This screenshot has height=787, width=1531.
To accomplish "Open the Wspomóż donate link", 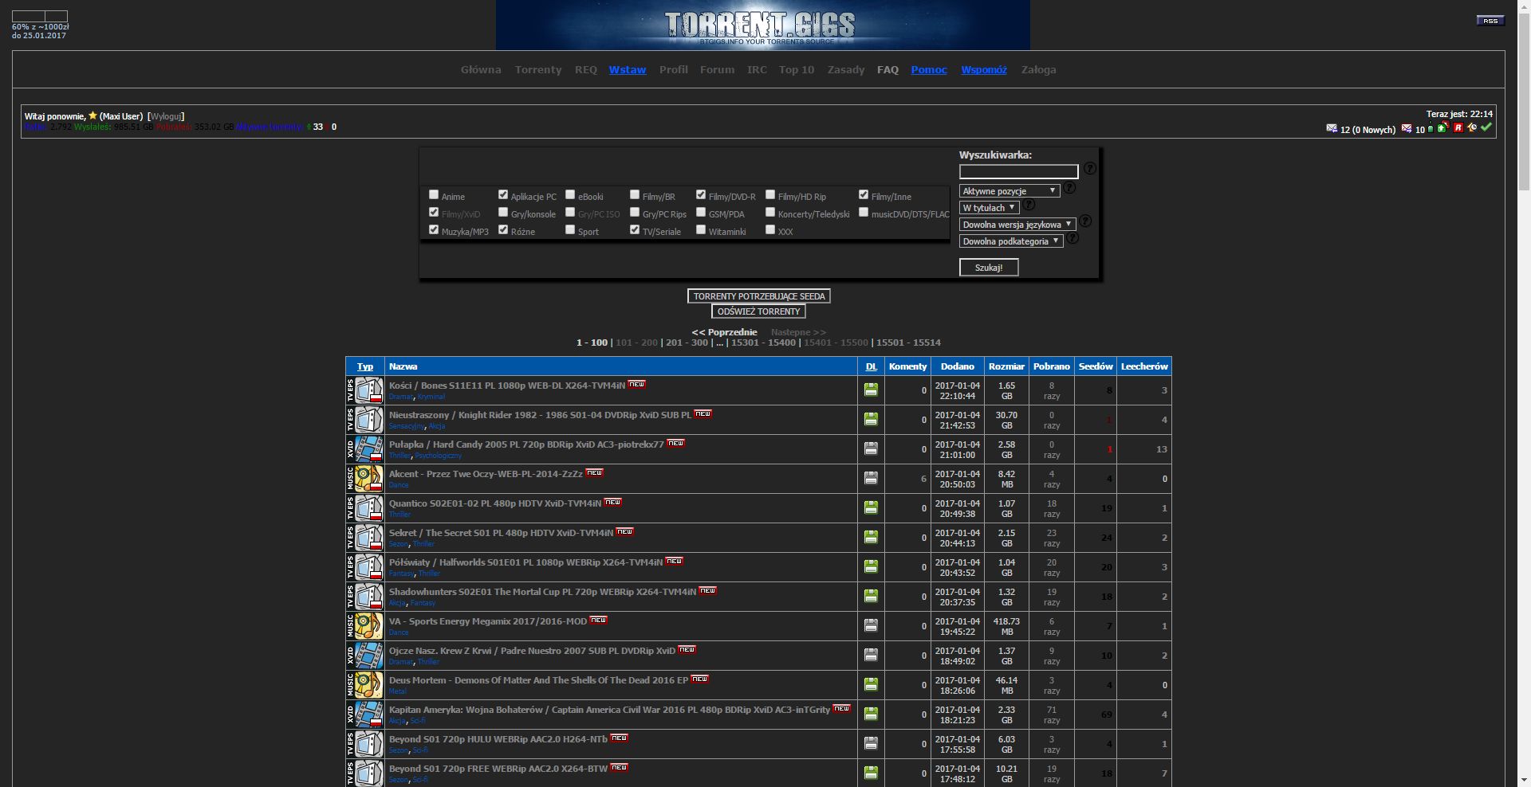I will (984, 70).
